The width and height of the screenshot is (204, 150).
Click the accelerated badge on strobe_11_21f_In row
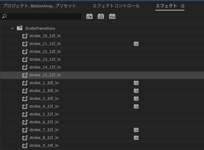click(136, 44)
